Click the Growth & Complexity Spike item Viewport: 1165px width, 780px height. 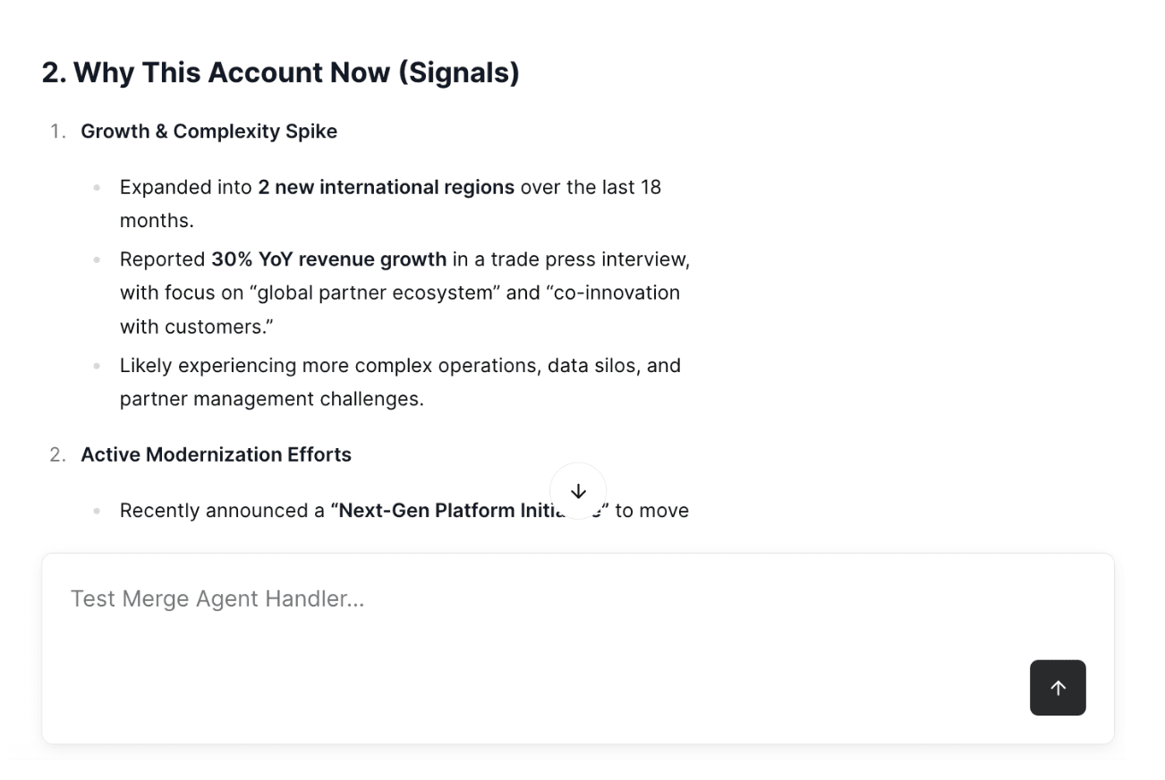(208, 131)
